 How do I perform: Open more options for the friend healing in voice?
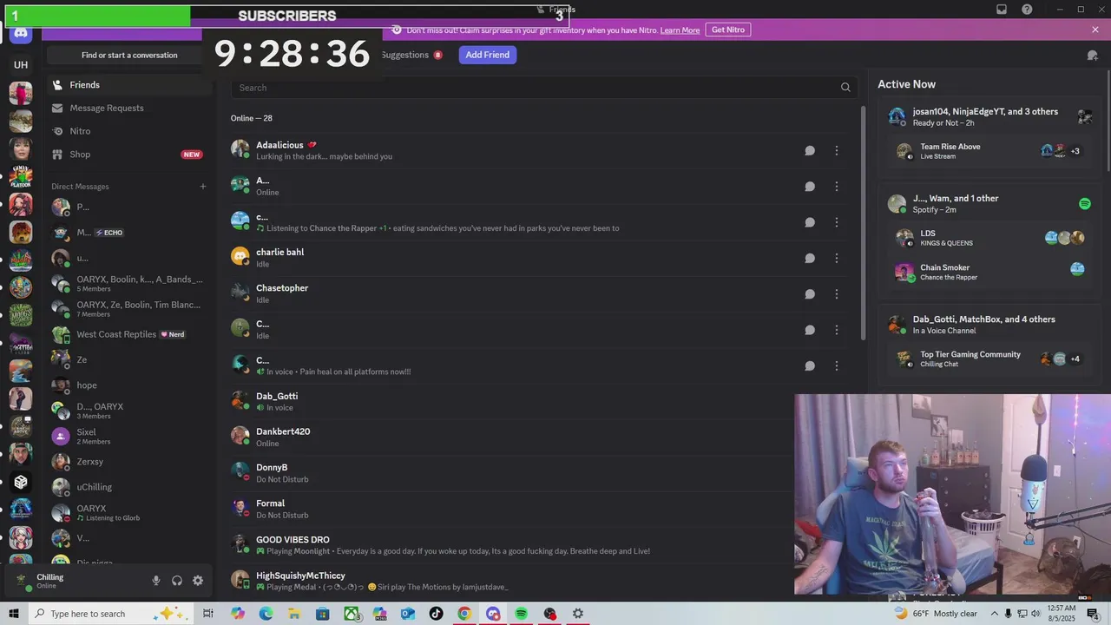pyautogui.click(x=837, y=366)
